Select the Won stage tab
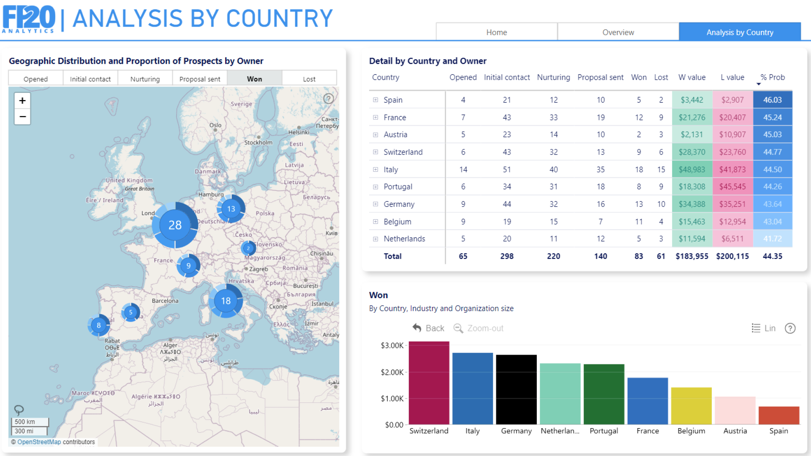The width and height of the screenshot is (811, 456). (254, 79)
